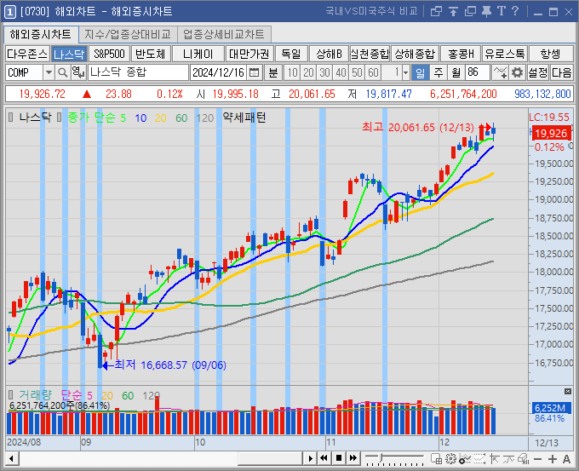Viewport: 579px width, 471px height.
Task: Open chart settings gear icon in toolbar
Action: (517, 72)
